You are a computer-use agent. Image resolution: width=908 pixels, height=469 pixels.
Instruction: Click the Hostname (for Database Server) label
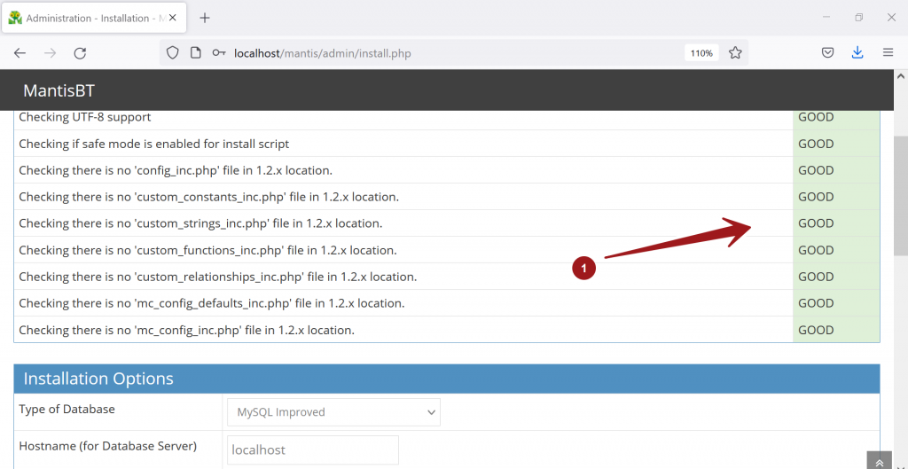107,447
